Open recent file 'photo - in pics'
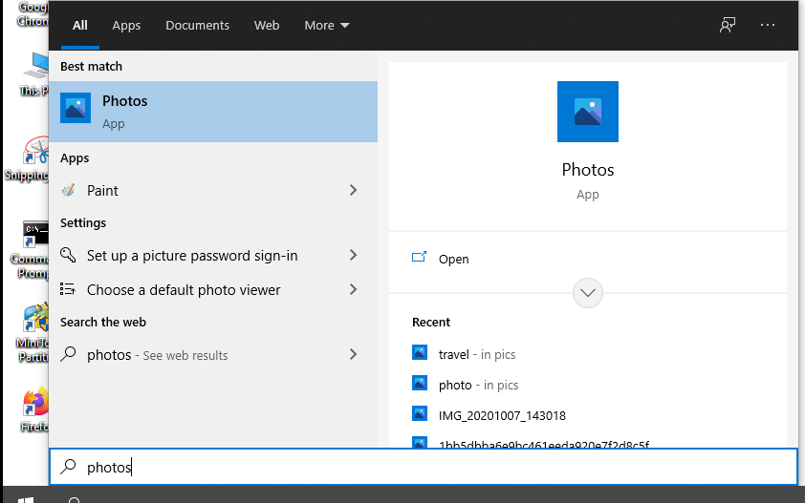The height and width of the screenshot is (503, 805). pos(478,385)
